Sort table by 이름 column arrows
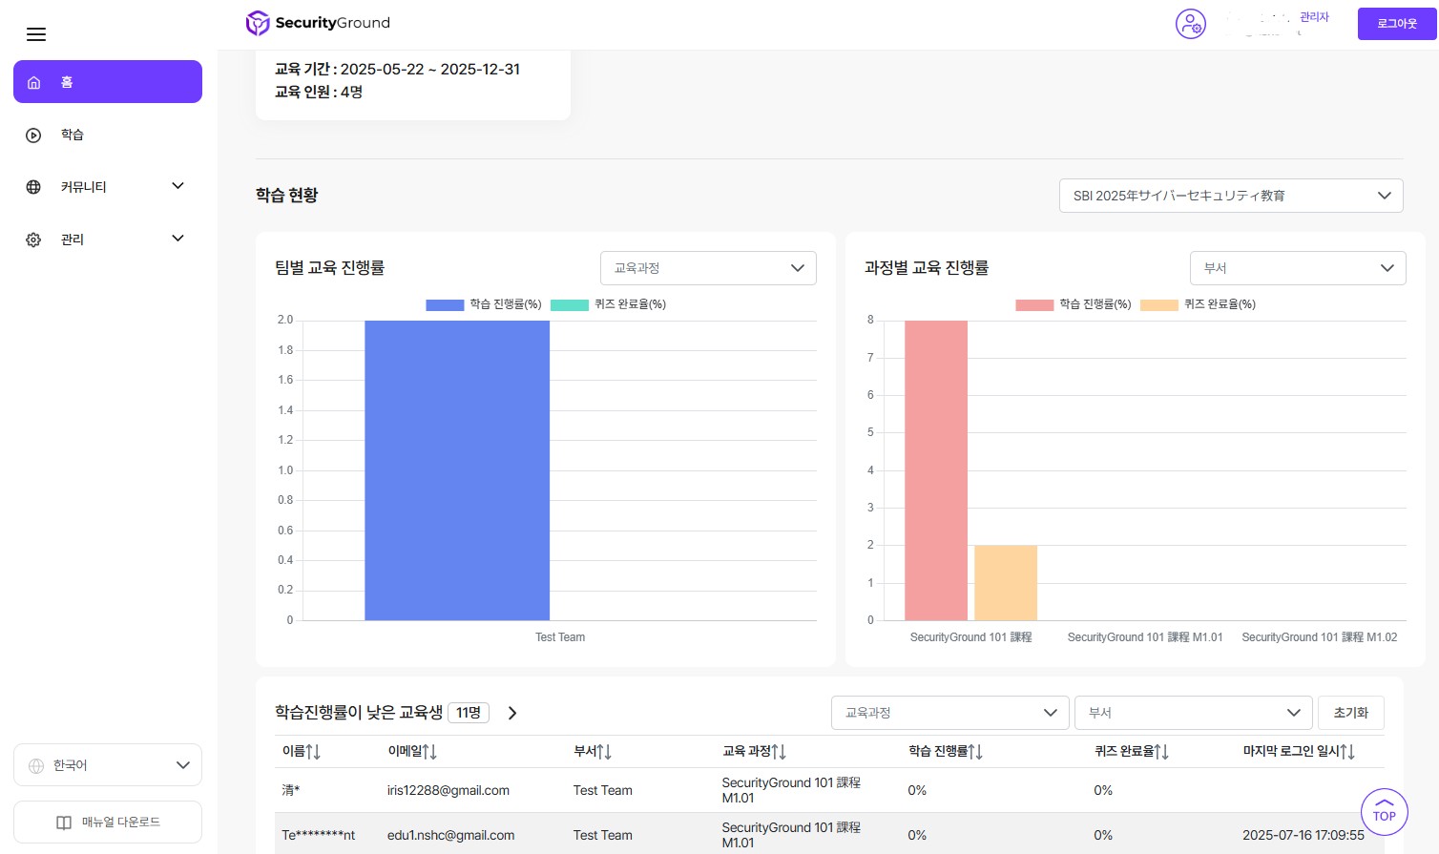This screenshot has width=1439, height=854. [x=312, y=752]
